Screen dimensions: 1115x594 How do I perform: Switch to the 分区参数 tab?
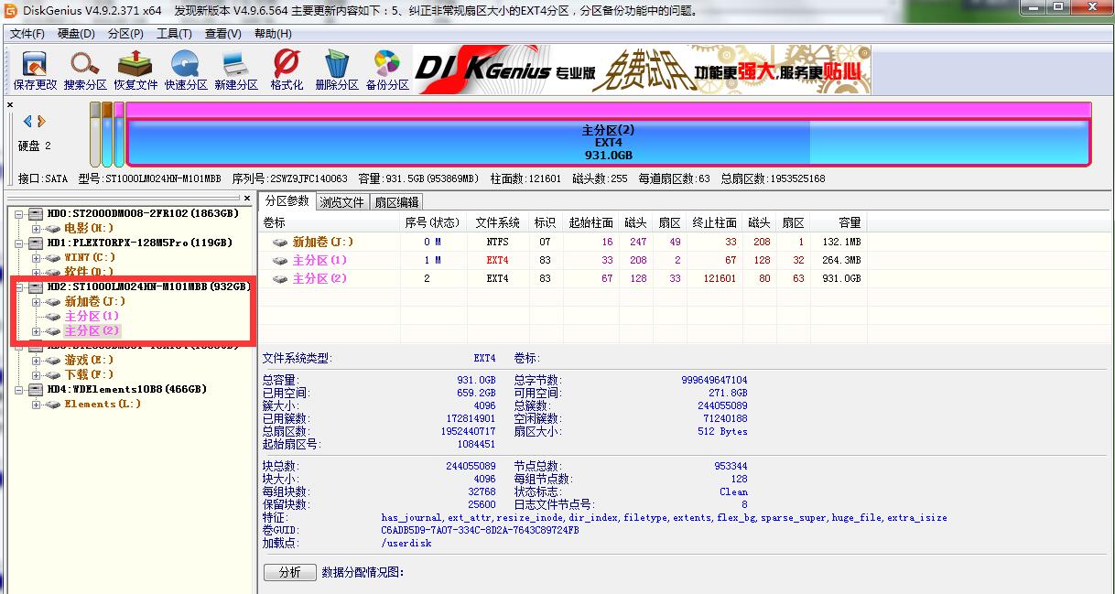click(x=287, y=201)
